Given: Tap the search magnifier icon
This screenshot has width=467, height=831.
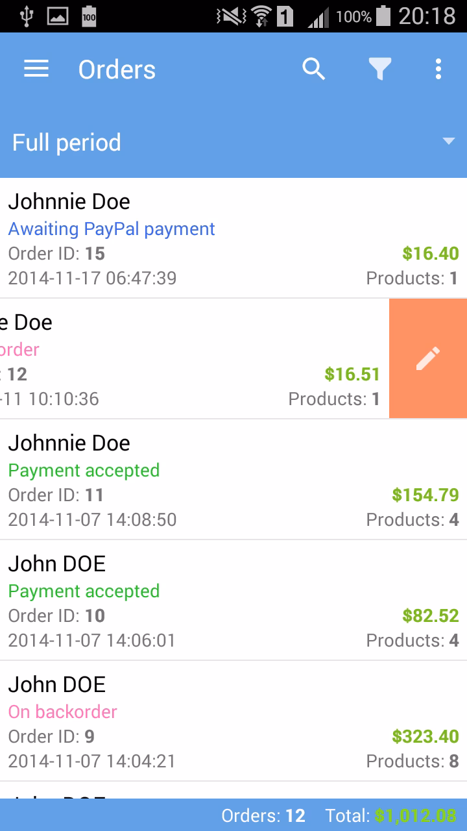Looking at the screenshot, I should point(314,69).
